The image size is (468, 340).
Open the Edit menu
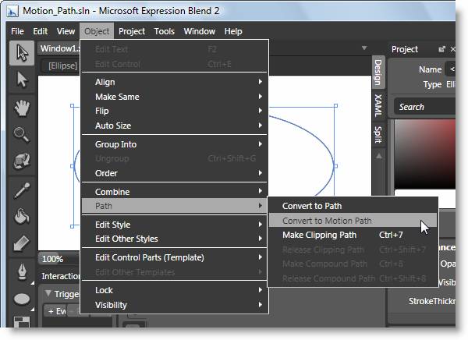[x=41, y=31]
